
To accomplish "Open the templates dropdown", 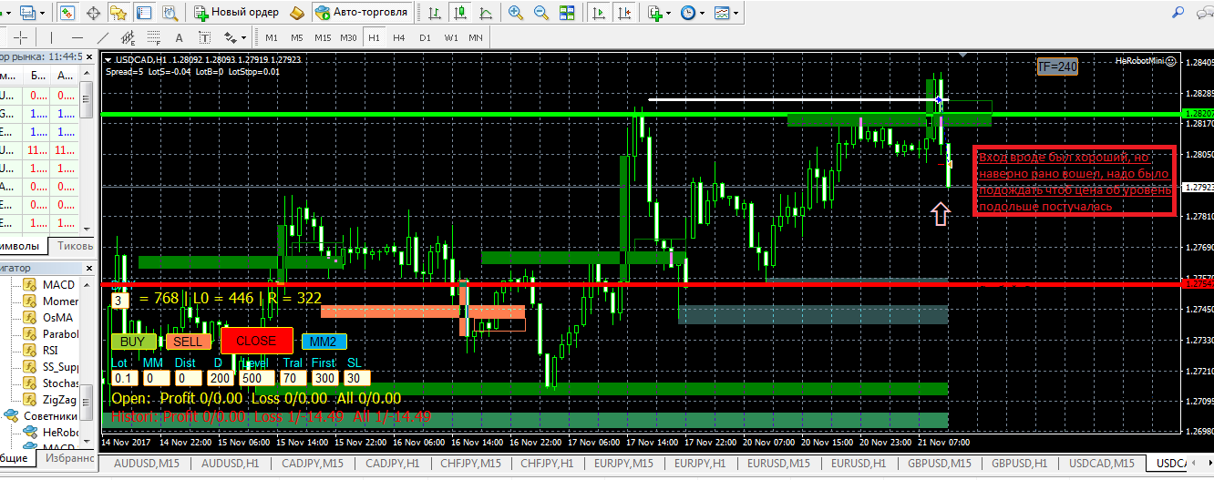I will (x=726, y=13).
